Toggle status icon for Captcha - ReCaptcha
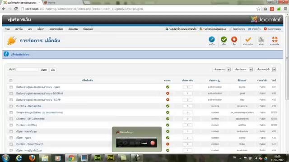The height and width of the screenshot is (162, 289). point(168,106)
